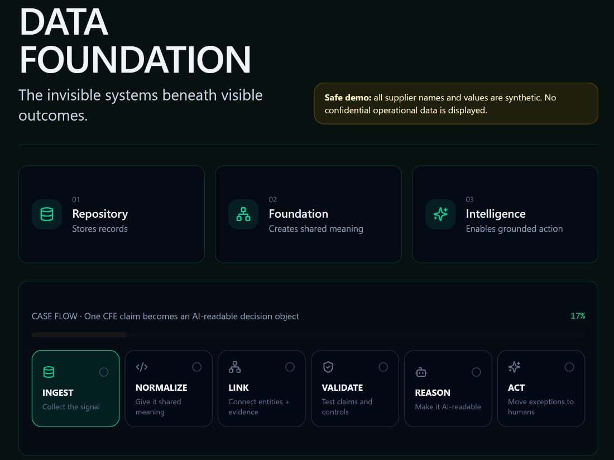Click the Repository database icon

click(x=46, y=214)
